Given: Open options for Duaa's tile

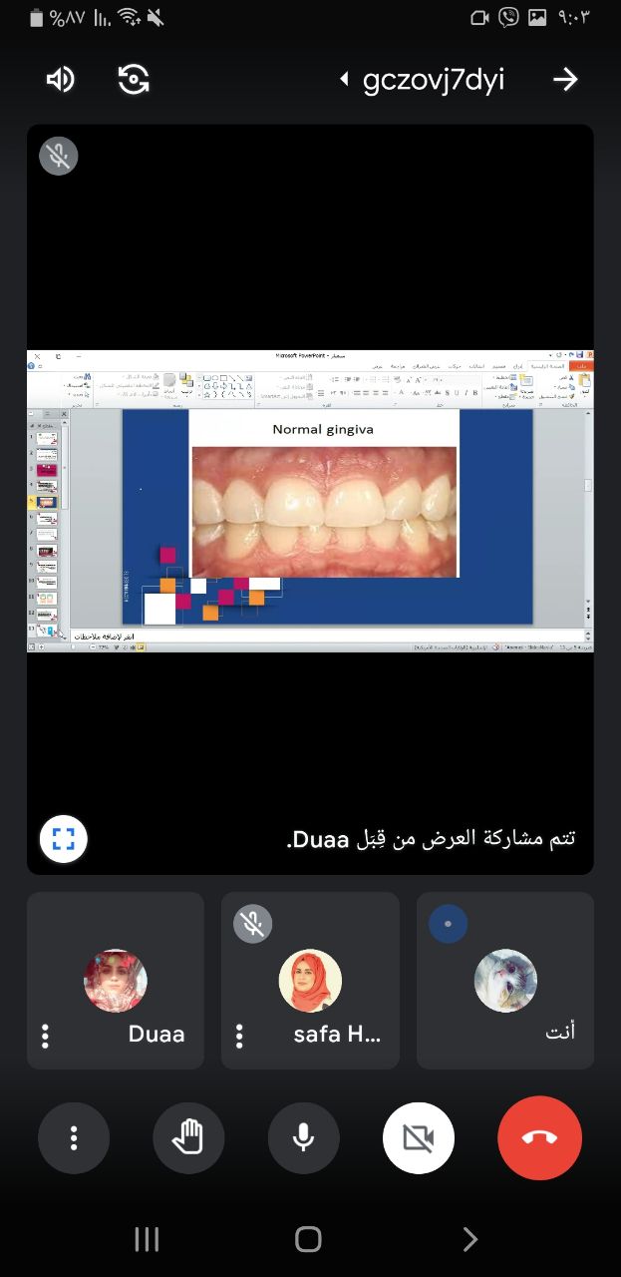Looking at the screenshot, I should click(45, 1036).
